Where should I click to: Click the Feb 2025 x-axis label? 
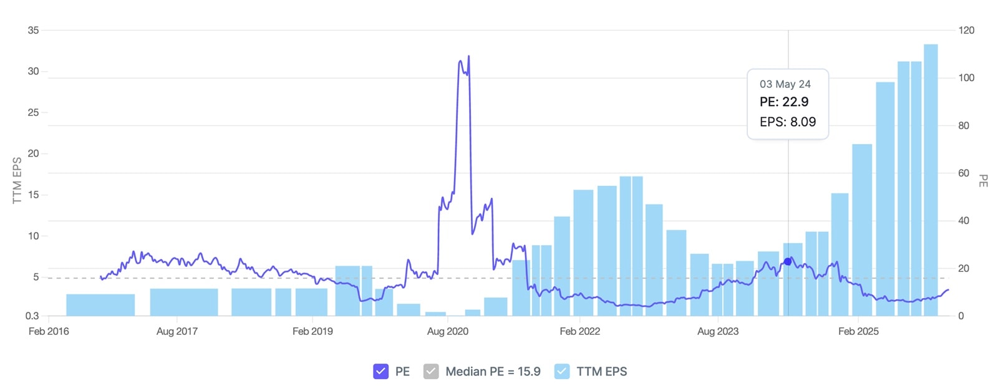858,331
